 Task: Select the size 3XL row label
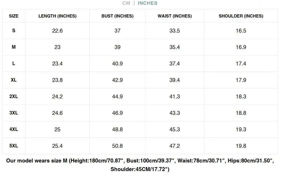click(14, 113)
